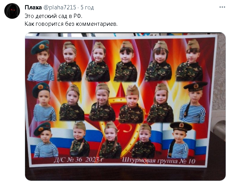Click the line 'Как говорится без комментариев.'
Viewport: 228px width, 181px height.
click(71, 24)
